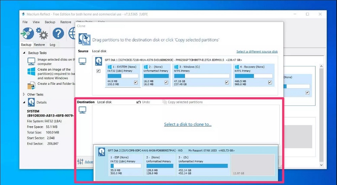The image size is (337, 185).
Task: Click the 'Free Space: 55.1 MB' detail
Action: (42, 127)
